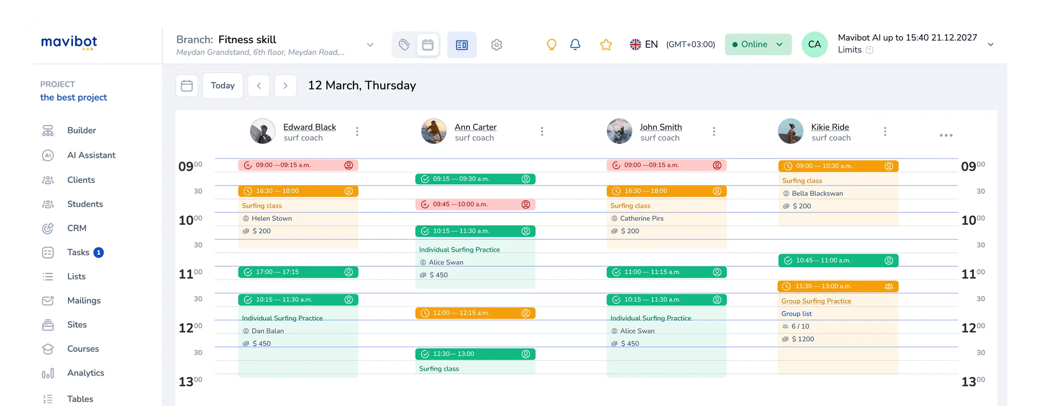Click group icon on 11:30—13:00 booking
Viewport: 1041px width, 406px height.
point(889,286)
